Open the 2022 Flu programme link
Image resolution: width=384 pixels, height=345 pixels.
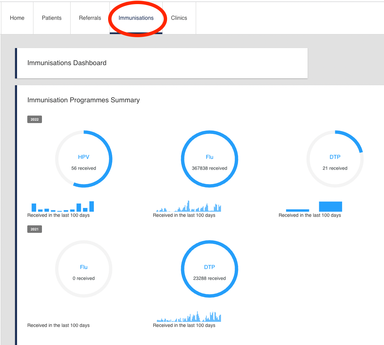[x=209, y=157]
